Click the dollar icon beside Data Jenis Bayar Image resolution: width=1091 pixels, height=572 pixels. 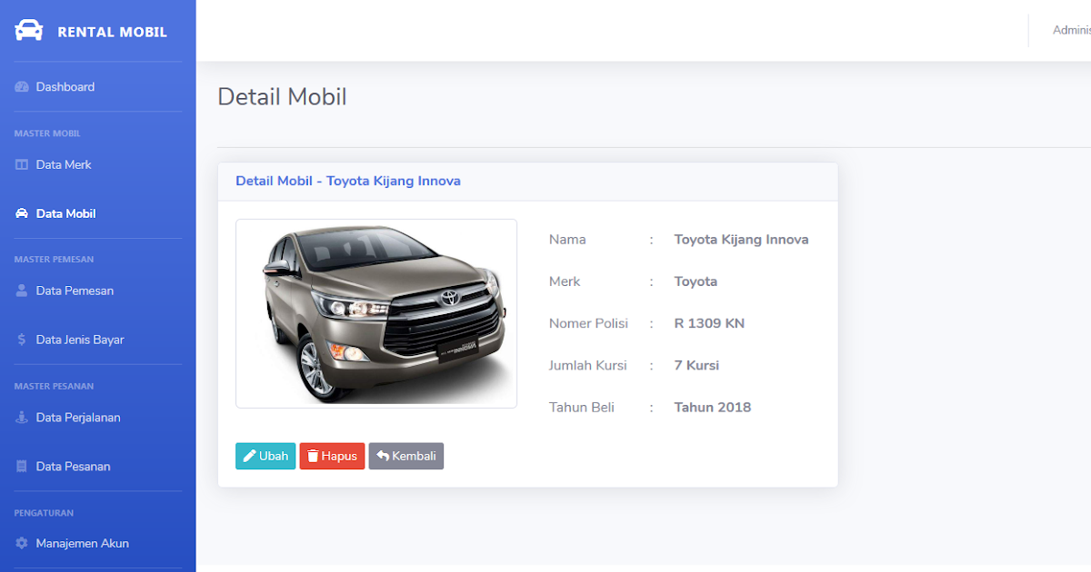tap(22, 339)
